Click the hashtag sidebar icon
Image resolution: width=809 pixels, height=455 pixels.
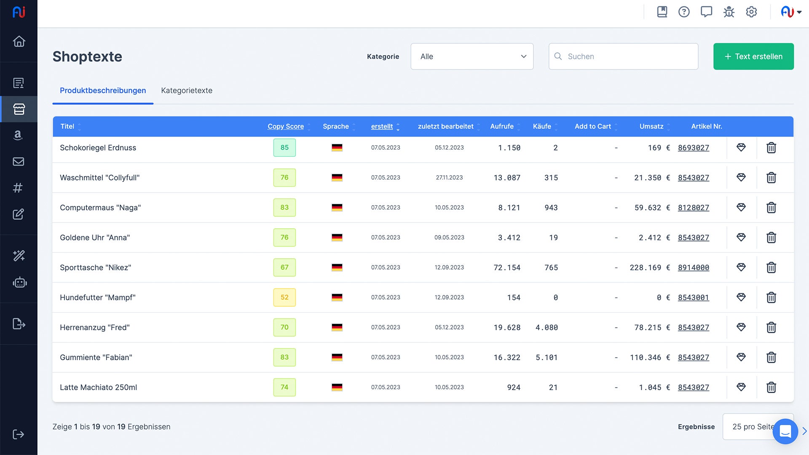[x=18, y=188]
